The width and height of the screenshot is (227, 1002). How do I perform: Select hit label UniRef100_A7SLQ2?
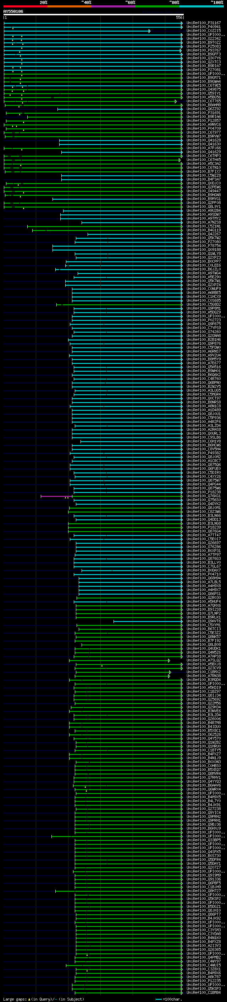click(204, 660)
